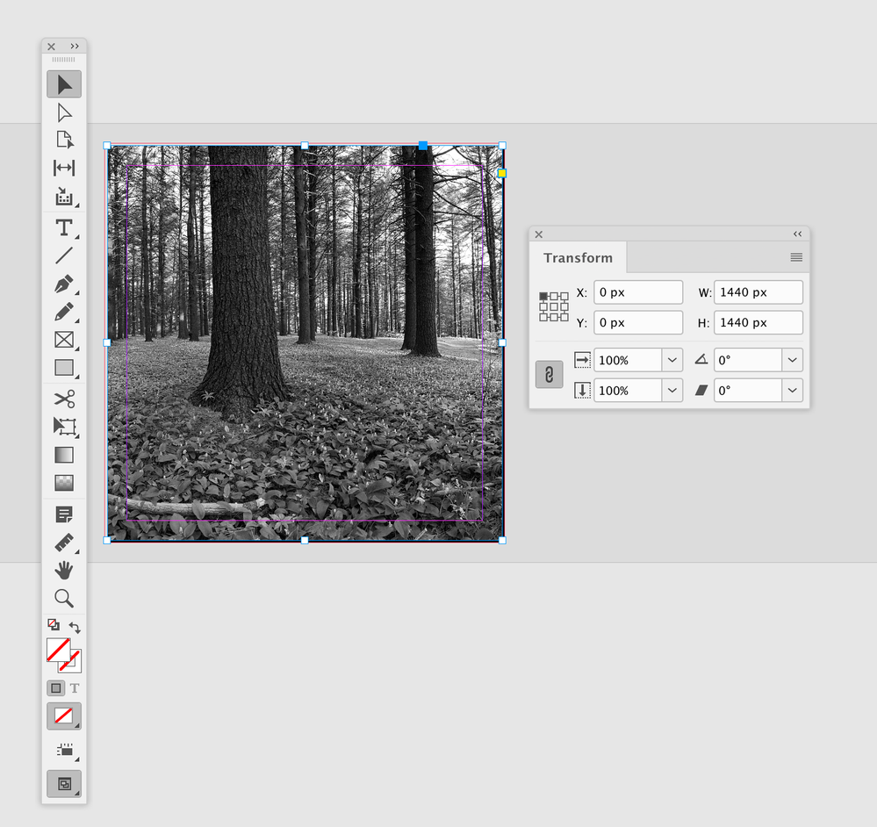
Task: Select the Rectangle tool
Action: click(64, 368)
